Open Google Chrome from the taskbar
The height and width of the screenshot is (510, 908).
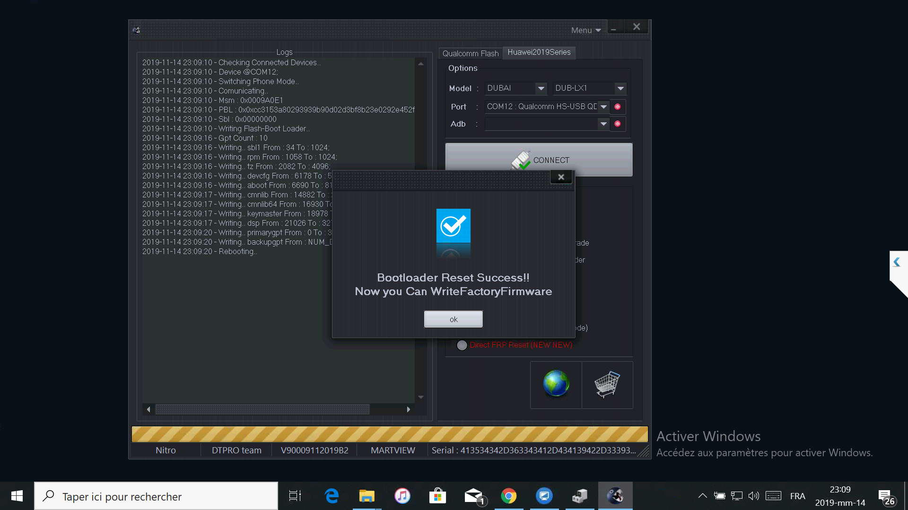(x=509, y=496)
